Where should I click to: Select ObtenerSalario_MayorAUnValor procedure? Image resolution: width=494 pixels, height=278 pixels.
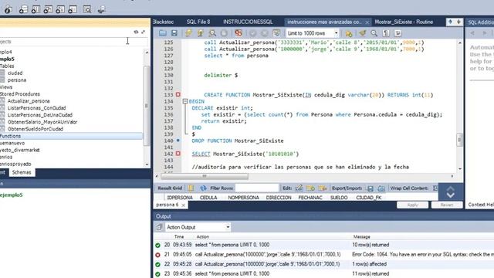pyautogui.click(x=42, y=122)
